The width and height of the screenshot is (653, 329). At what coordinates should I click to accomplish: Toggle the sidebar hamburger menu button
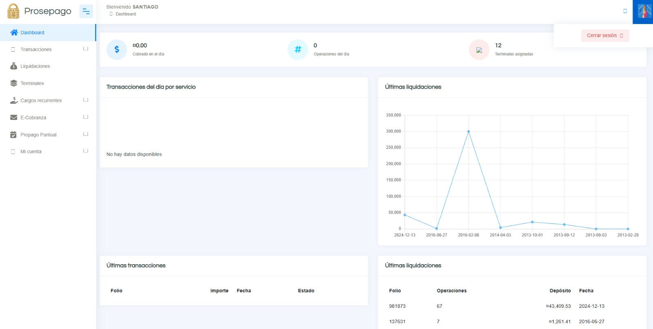click(x=86, y=11)
